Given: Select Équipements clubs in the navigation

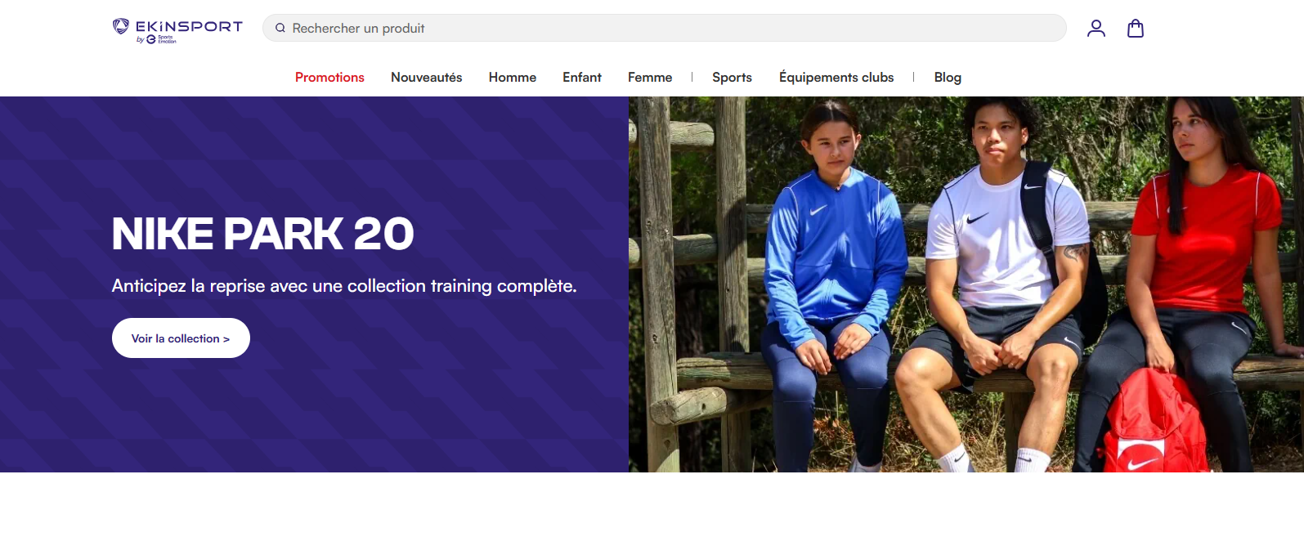Looking at the screenshot, I should (836, 77).
